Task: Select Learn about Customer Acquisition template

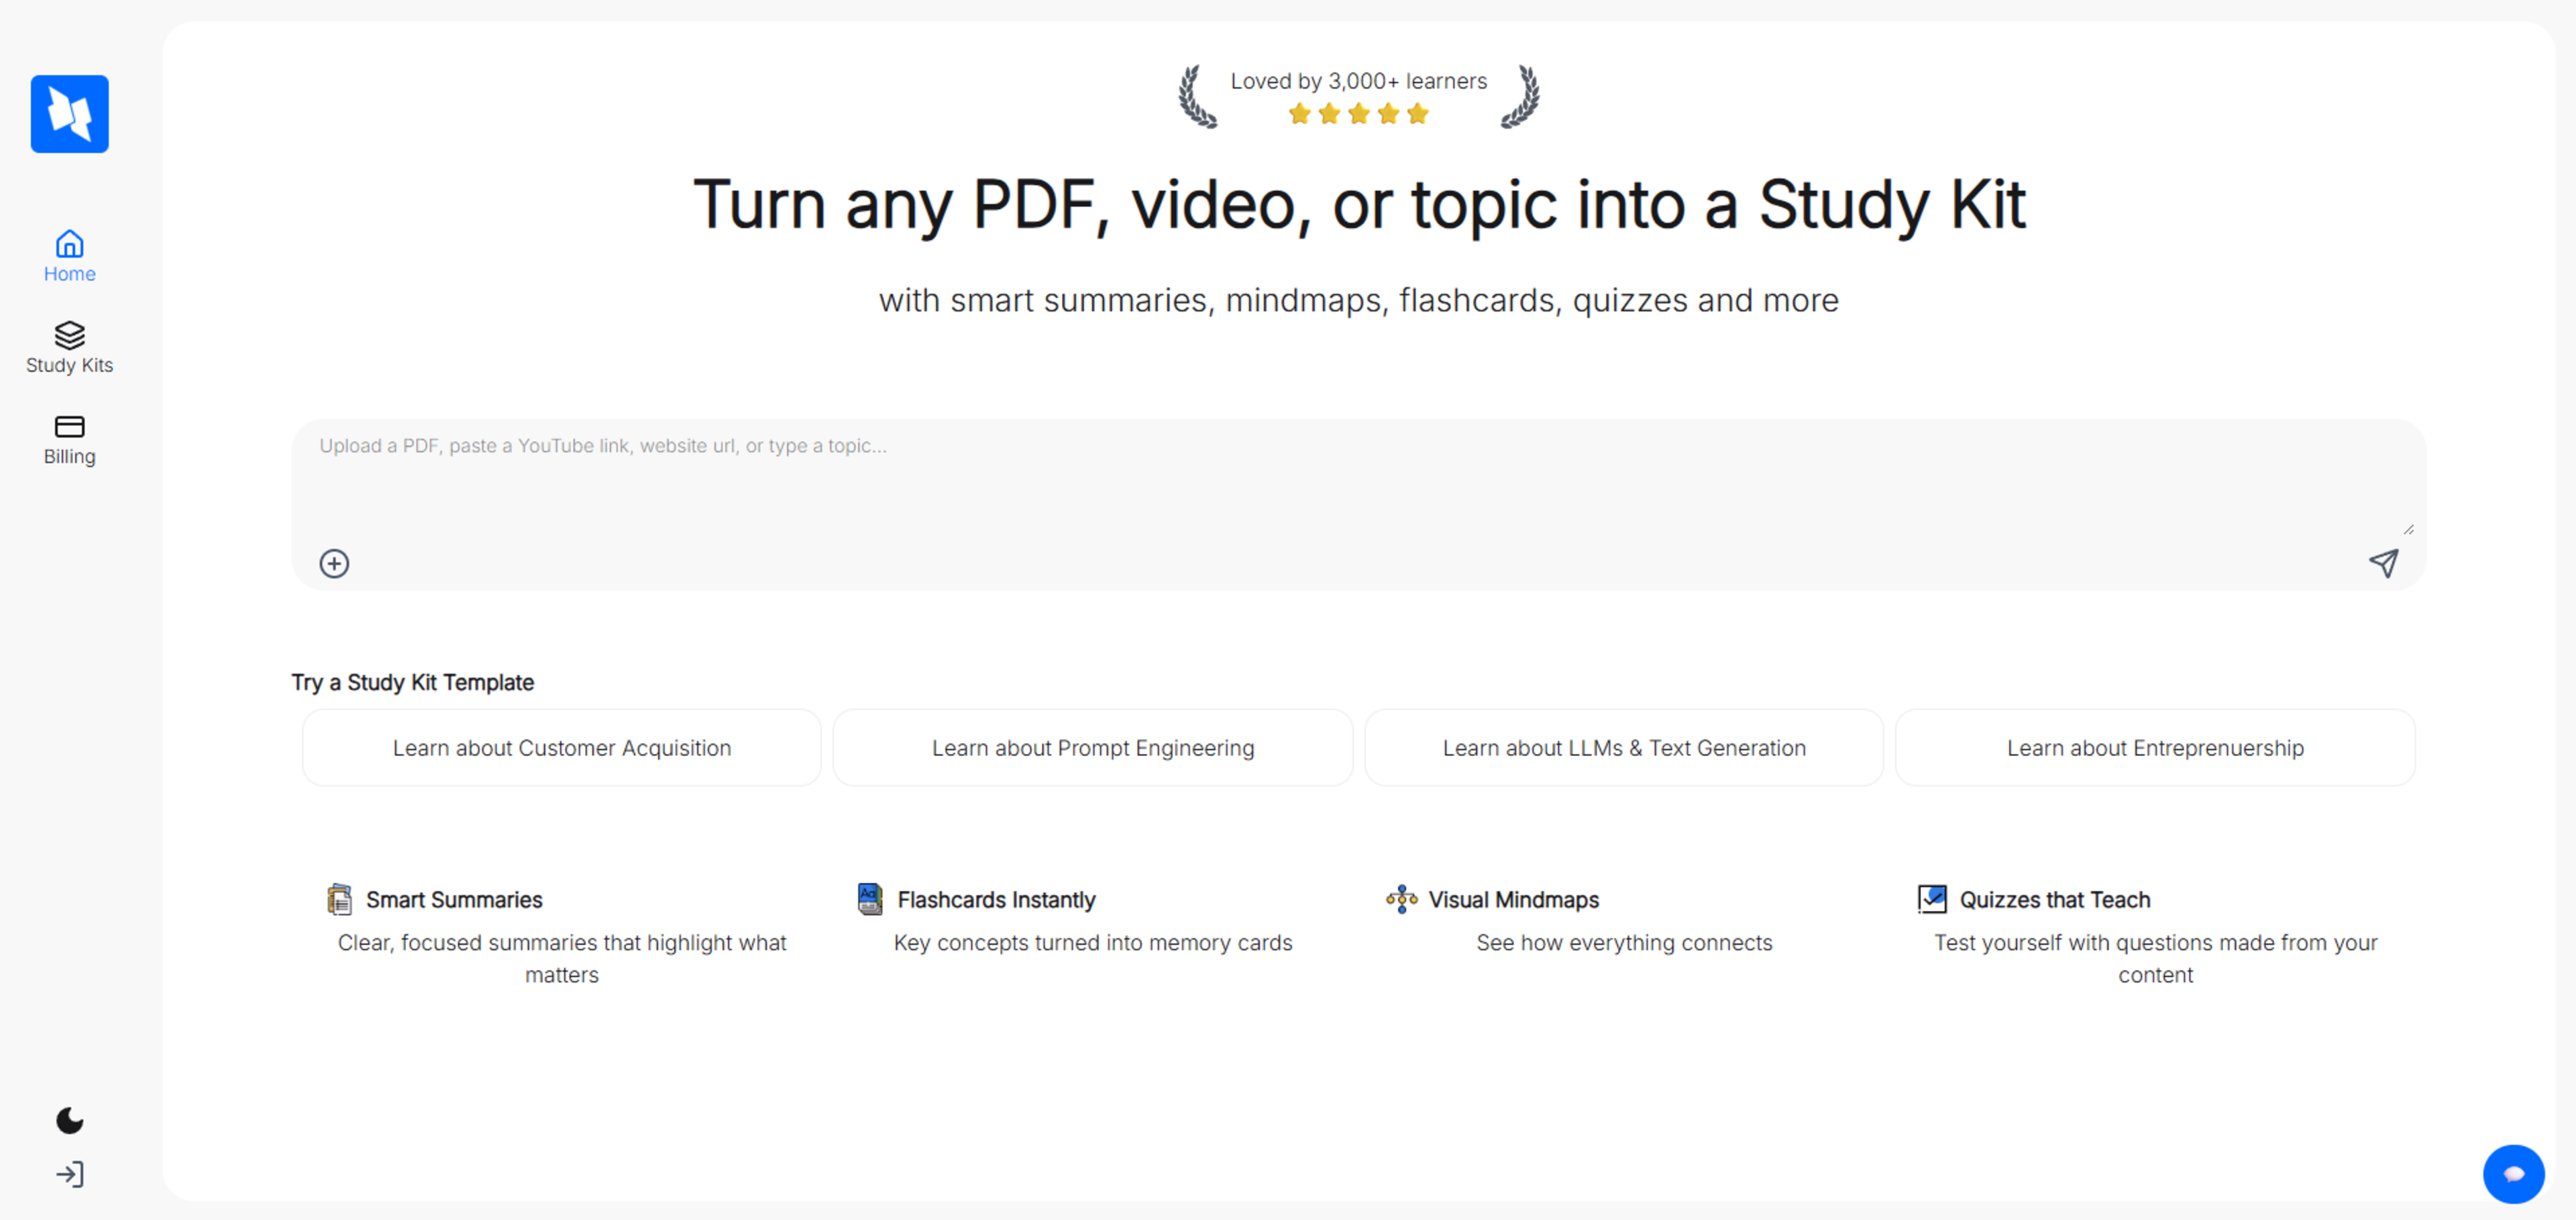Action: [561, 747]
